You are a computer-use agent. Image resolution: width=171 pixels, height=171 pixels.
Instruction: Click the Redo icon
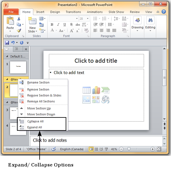point(22,43)
